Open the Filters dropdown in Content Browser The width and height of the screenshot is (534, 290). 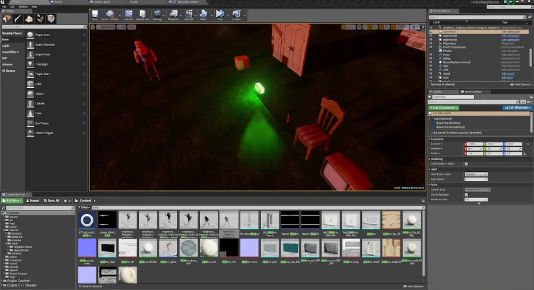(x=84, y=208)
